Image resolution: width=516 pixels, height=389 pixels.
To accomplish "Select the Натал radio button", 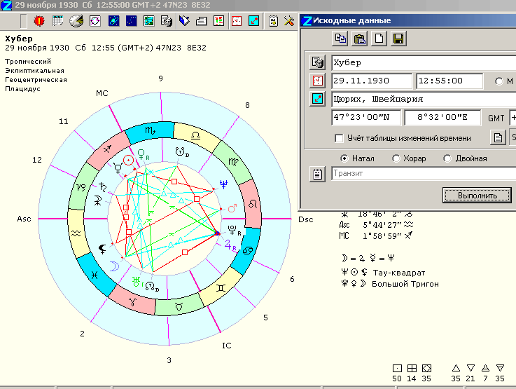I will pos(344,158).
